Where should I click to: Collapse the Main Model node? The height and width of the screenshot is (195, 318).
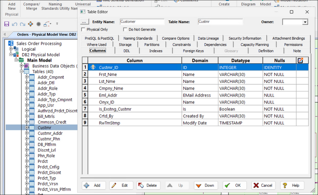tap(16, 60)
